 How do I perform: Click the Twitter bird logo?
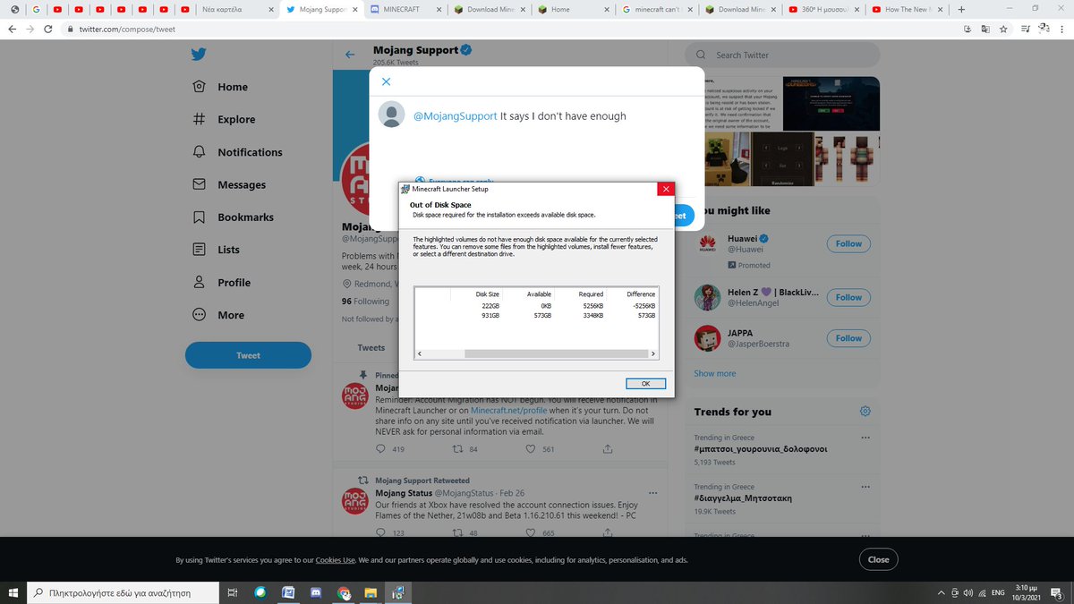coord(199,55)
